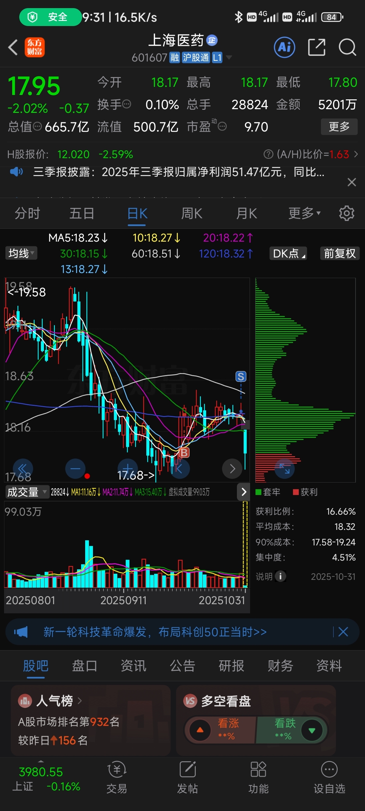This screenshot has width=365, height=811.
Task: Tap the 融 margin badge
Action: click(175, 58)
